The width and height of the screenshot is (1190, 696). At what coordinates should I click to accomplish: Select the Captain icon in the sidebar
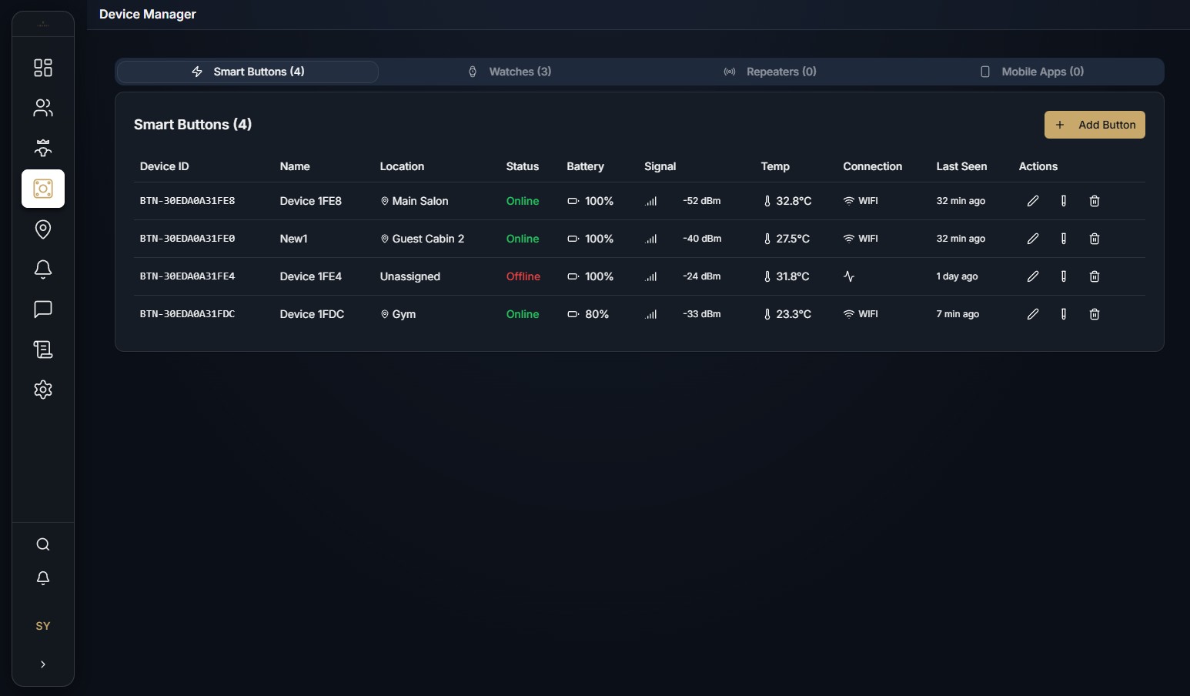click(x=42, y=148)
